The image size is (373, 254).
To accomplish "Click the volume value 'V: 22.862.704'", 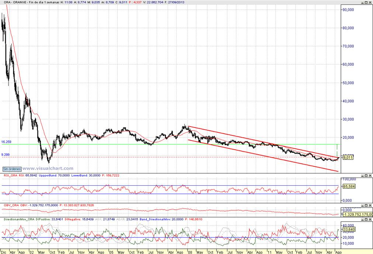I will (x=153, y=2).
